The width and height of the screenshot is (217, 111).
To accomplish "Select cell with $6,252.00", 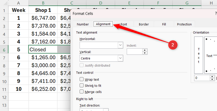I will (43, 89).
